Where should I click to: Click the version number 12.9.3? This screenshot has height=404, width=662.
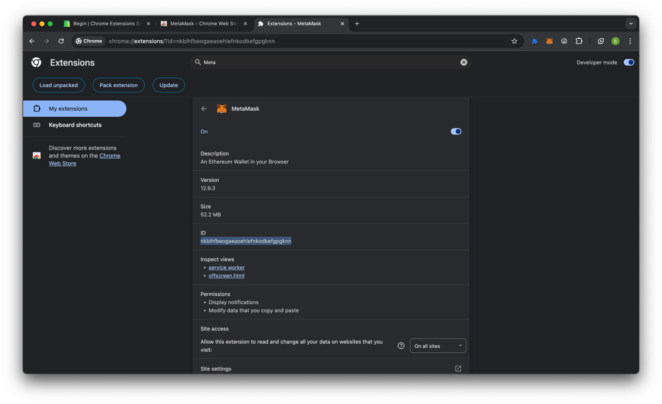(208, 188)
